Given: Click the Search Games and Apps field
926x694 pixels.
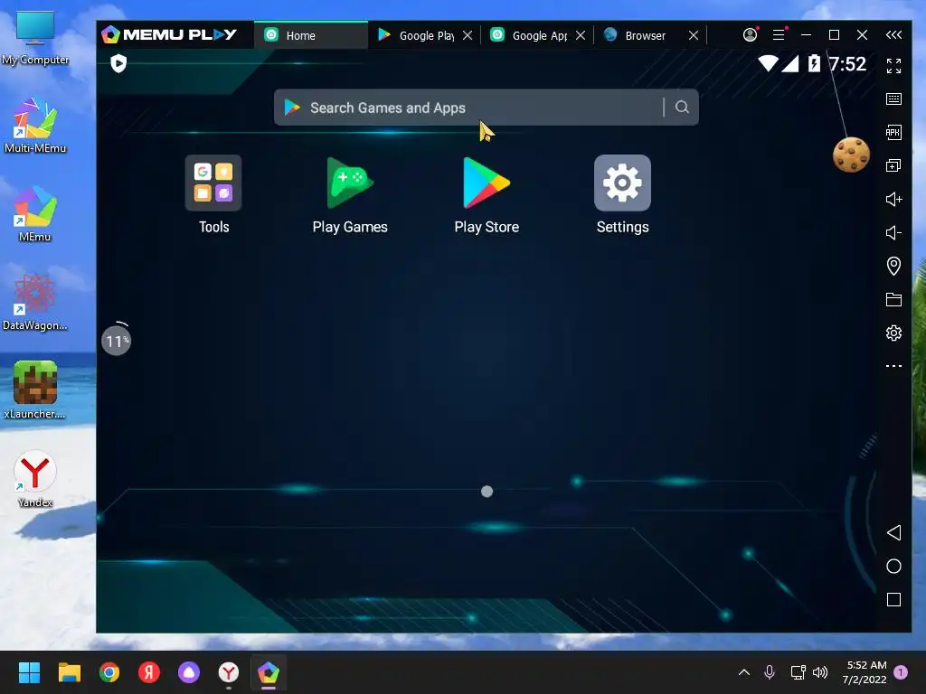Looking at the screenshot, I should click(486, 108).
